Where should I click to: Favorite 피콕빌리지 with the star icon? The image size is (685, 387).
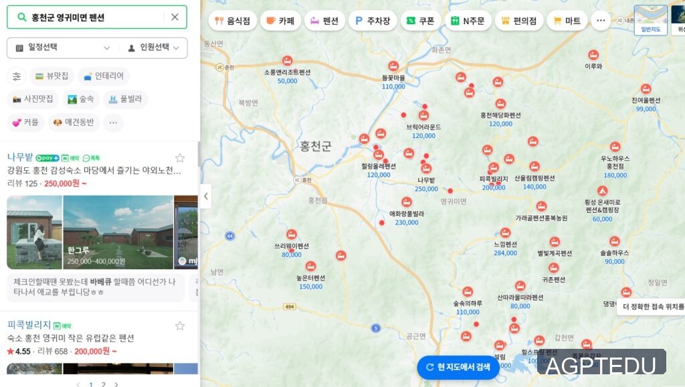(179, 326)
